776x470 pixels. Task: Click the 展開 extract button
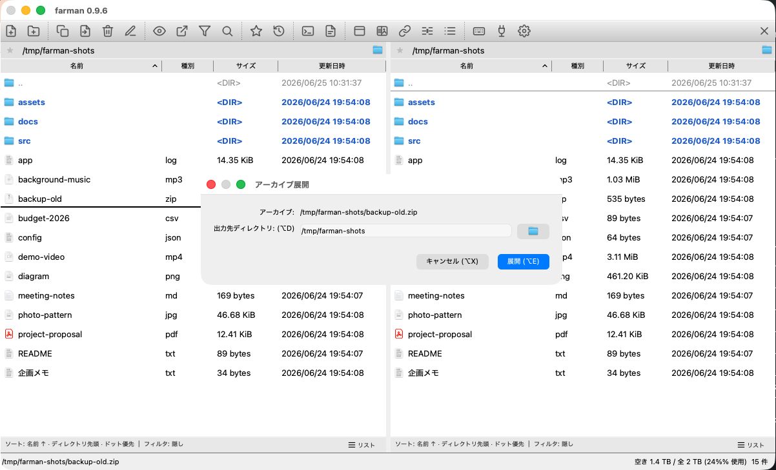523,261
